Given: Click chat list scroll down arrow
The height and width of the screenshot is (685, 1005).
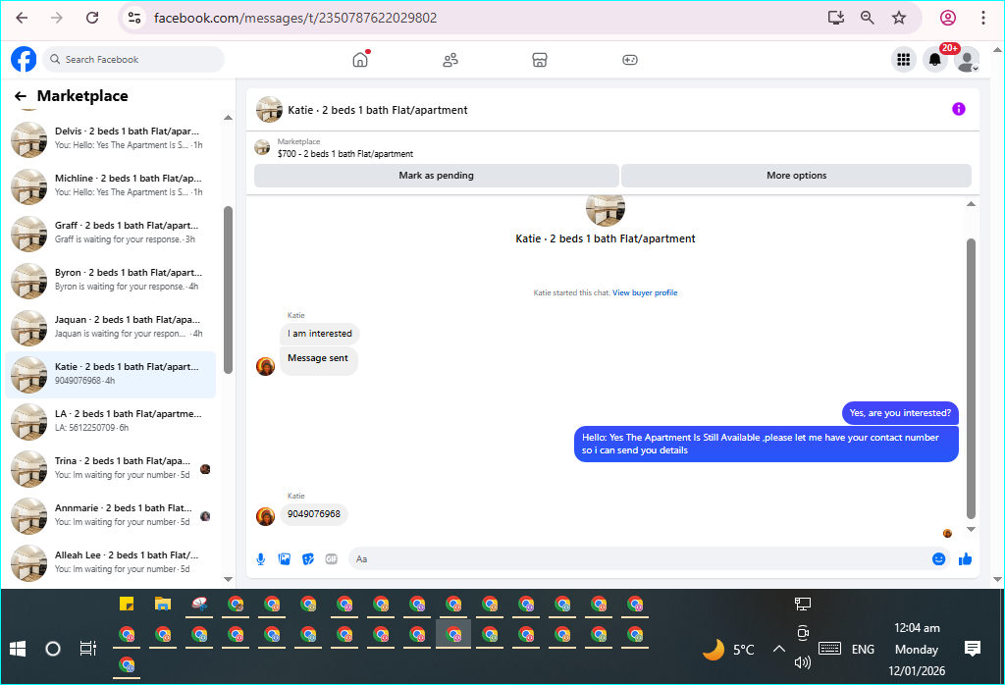Looking at the screenshot, I should click(228, 579).
